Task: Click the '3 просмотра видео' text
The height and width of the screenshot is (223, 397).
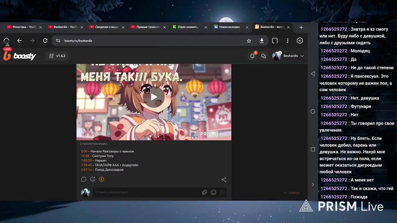Action: (x=93, y=144)
